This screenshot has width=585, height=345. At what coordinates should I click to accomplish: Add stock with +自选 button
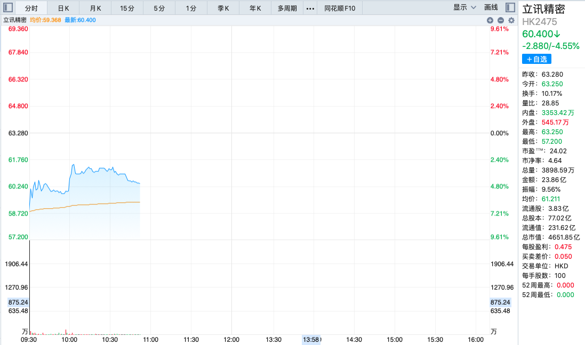pos(536,59)
